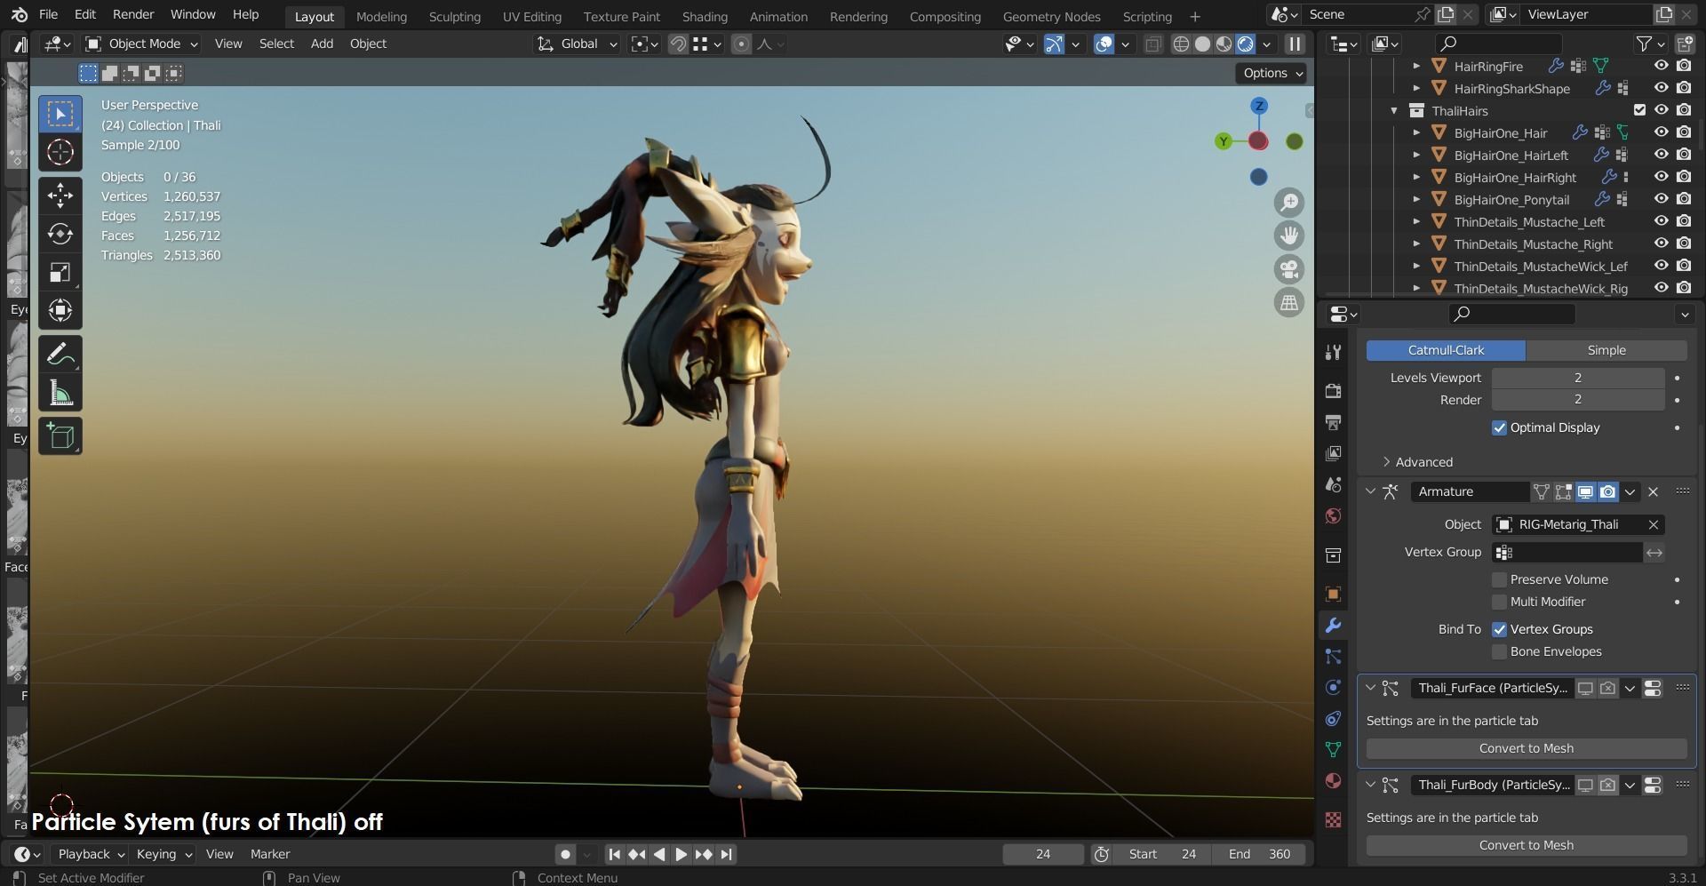Increase the Levels Viewport value
The width and height of the screenshot is (1706, 886).
[x=1658, y=378]
